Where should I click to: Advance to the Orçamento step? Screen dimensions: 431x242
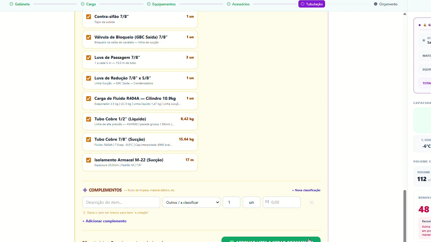tap(386, 4)
